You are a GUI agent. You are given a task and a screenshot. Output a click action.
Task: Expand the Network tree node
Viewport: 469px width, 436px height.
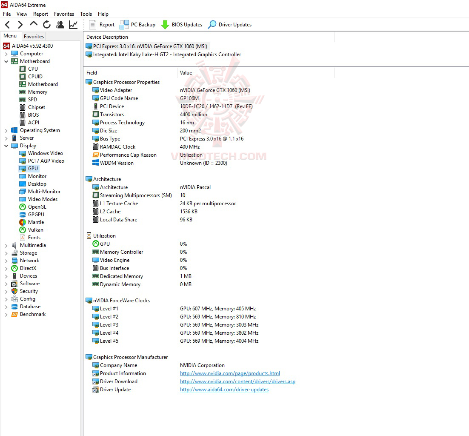6,261
